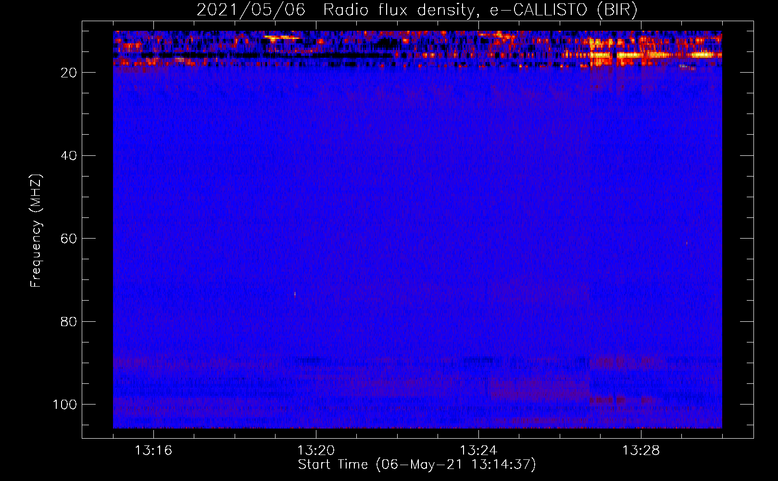Select the 60 frequency tick label
The width and height of the screenshot is (778, 481).
(x=69, y=239)
